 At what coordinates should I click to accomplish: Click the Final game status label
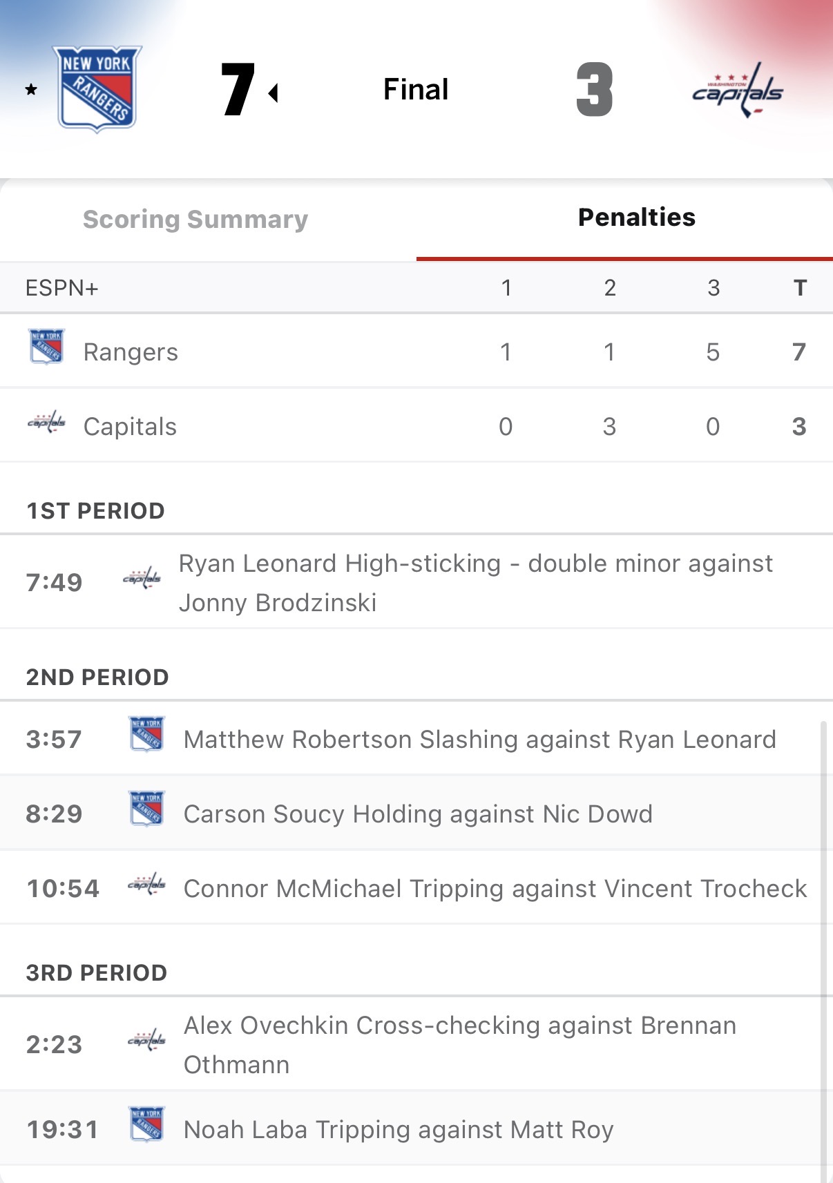pyautogui.click(x=416, y=90)
